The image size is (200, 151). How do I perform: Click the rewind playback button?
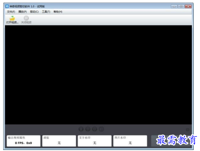[x=88, y=129]
